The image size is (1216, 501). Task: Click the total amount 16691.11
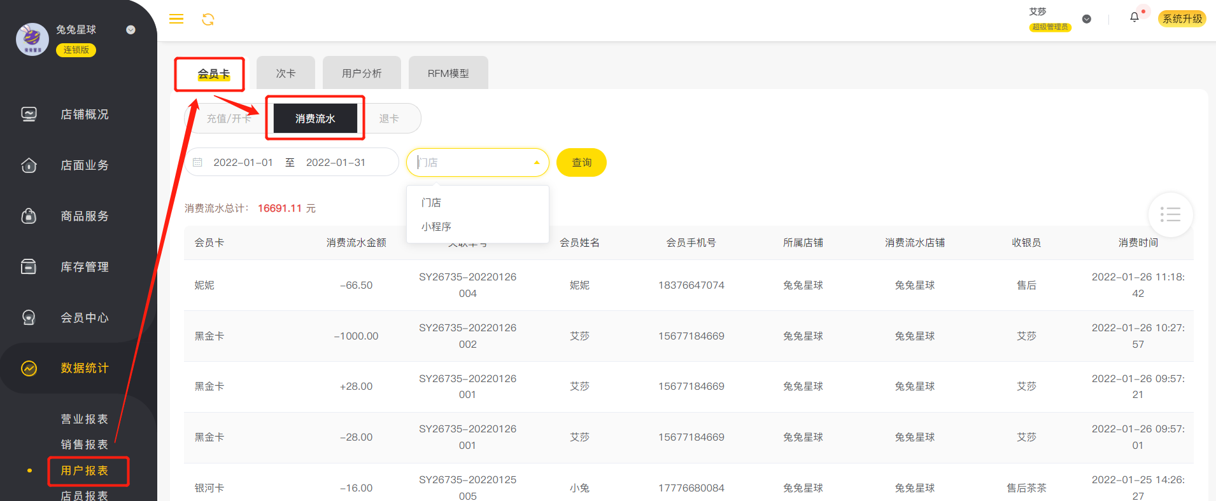[x=279, y=208]
